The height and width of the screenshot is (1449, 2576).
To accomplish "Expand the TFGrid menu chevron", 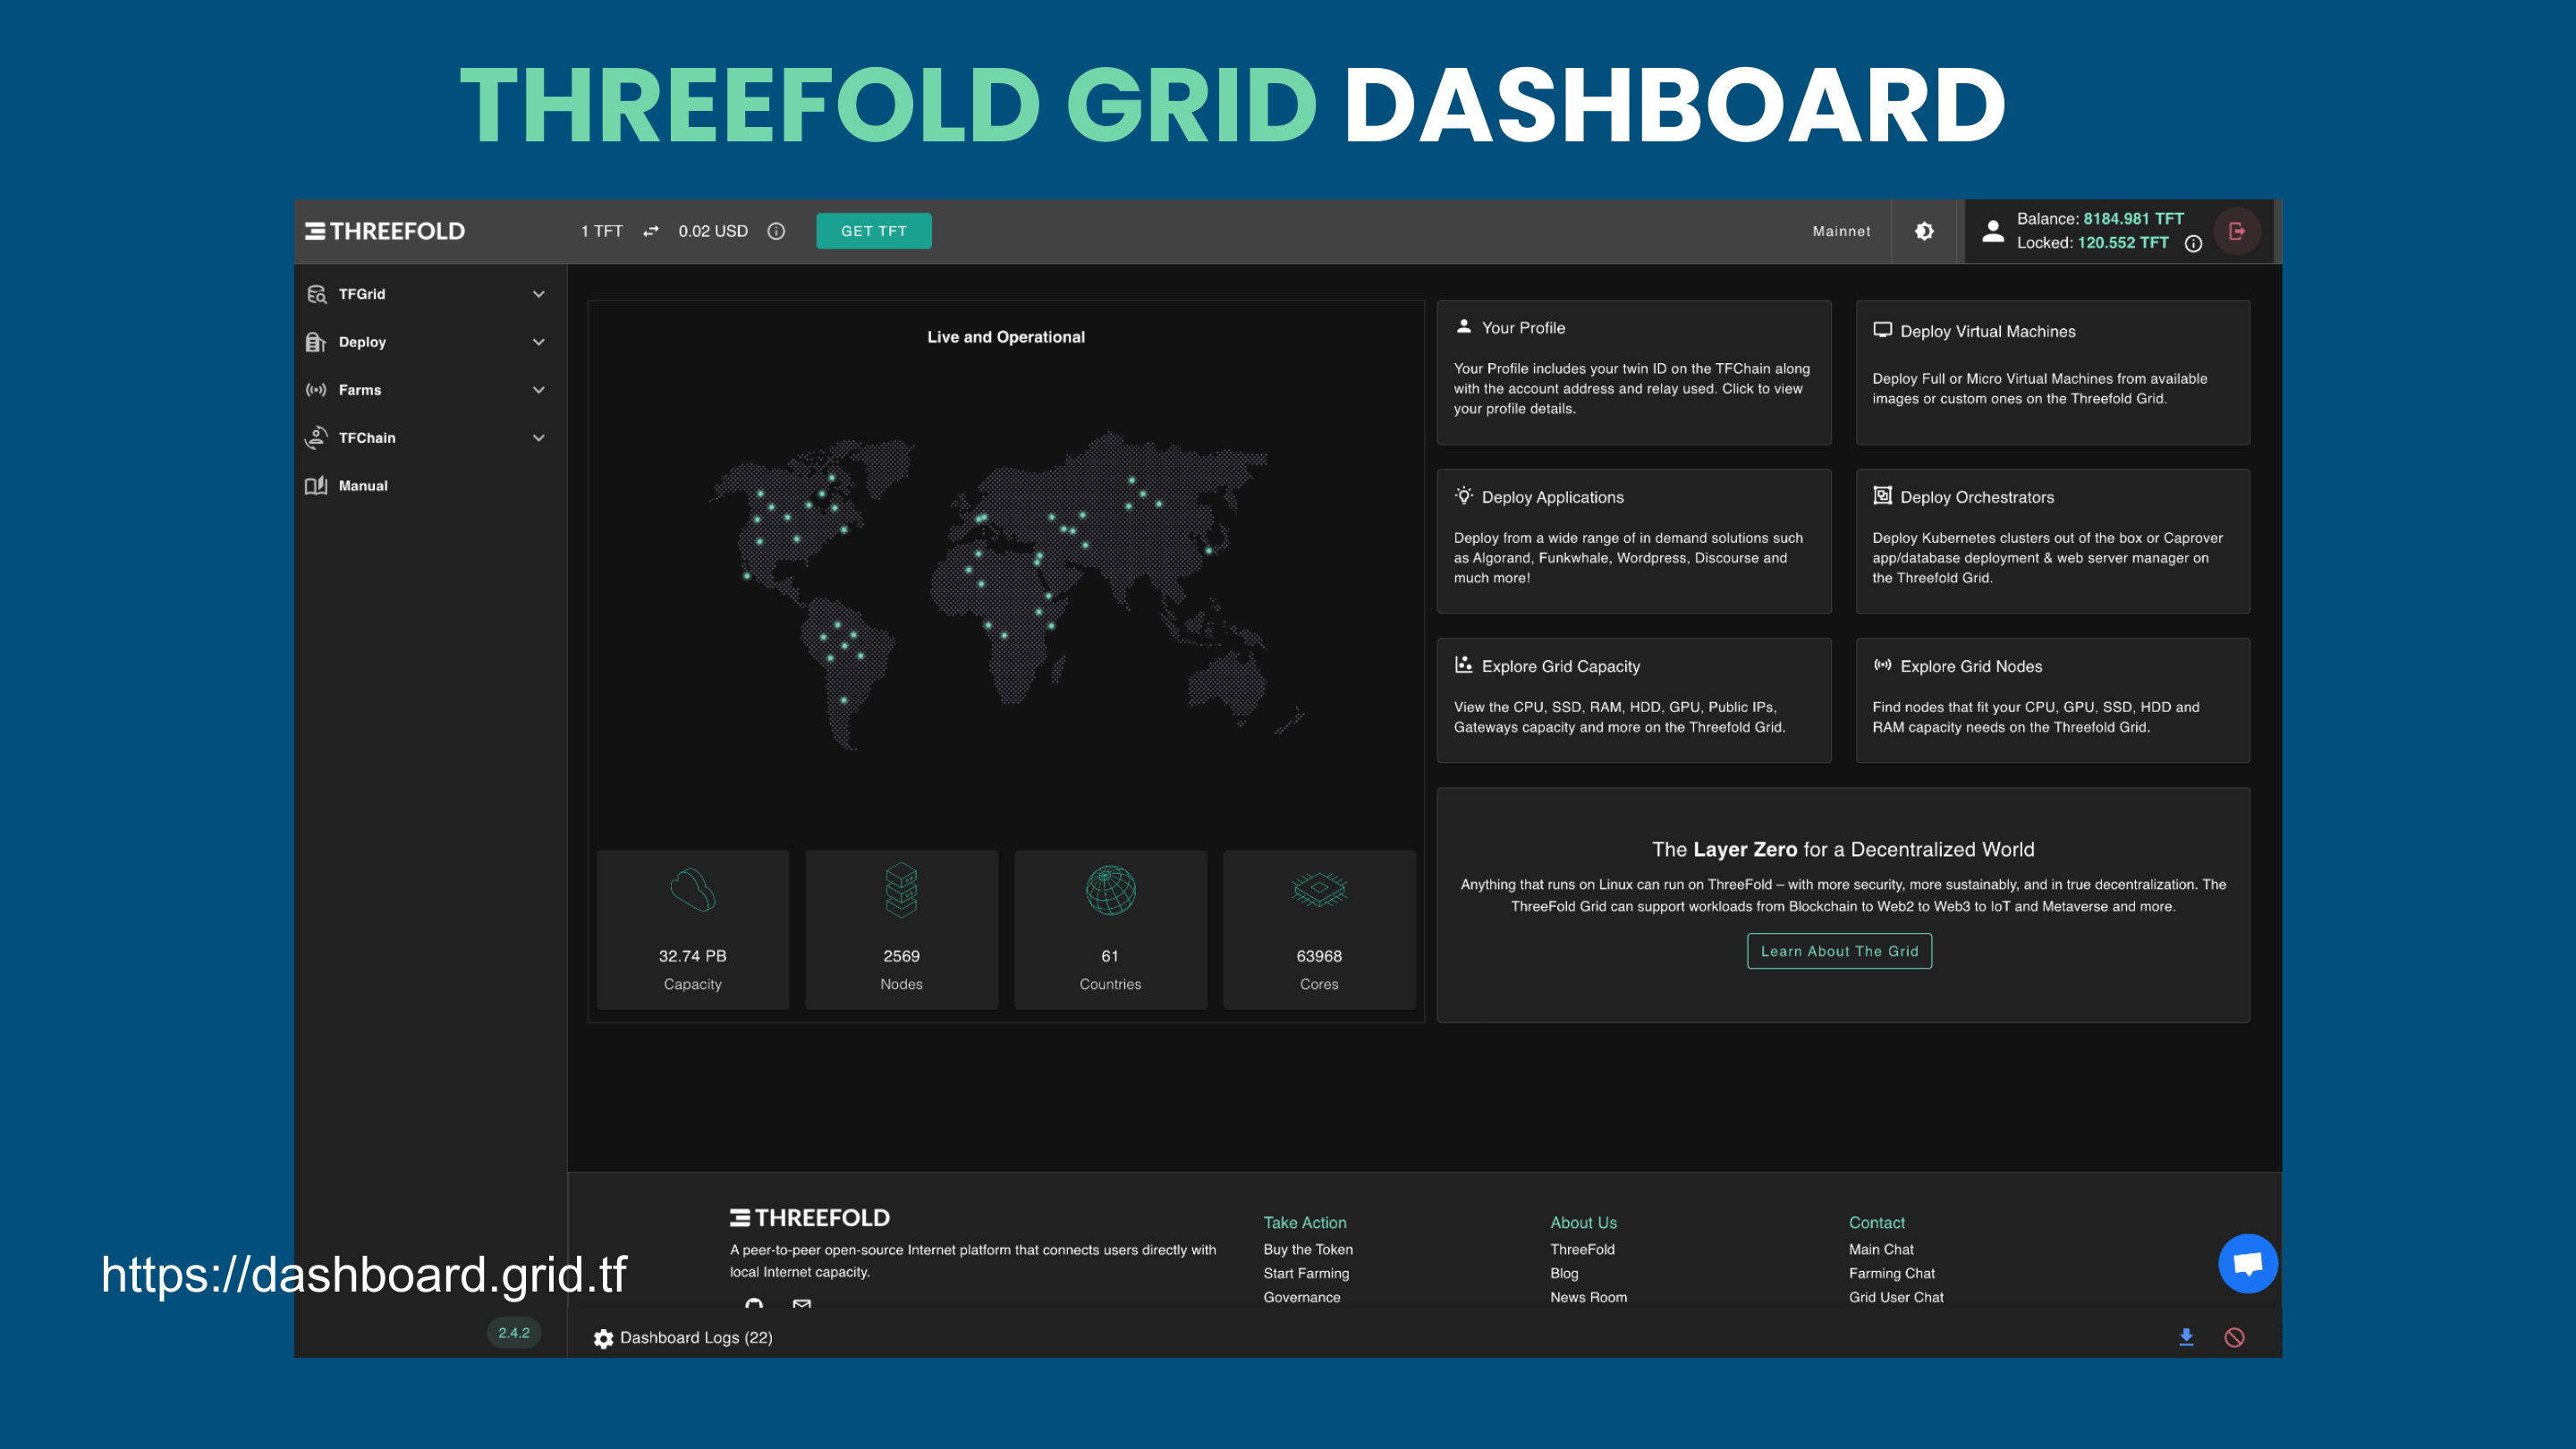I will pyautogui.click(x=538, y=294).
